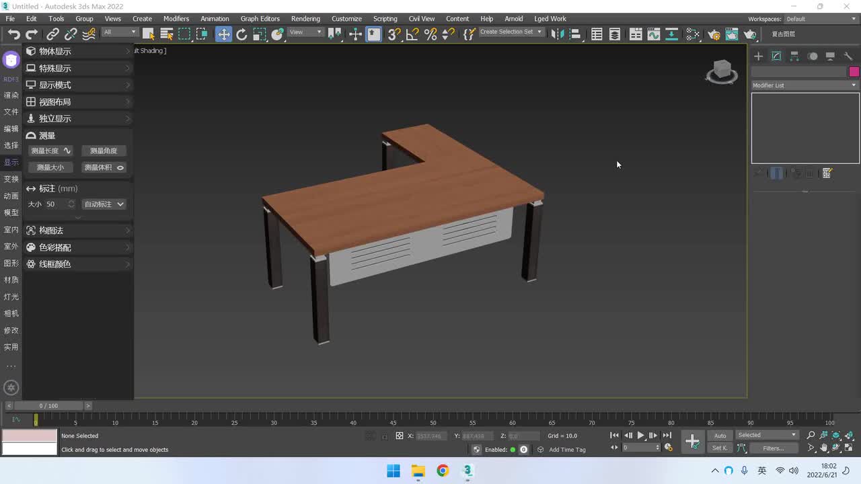Viewport: 861px width, 484px height.
Task: Select the Move tool in main toolbar
Action: (x=223, y=34)
